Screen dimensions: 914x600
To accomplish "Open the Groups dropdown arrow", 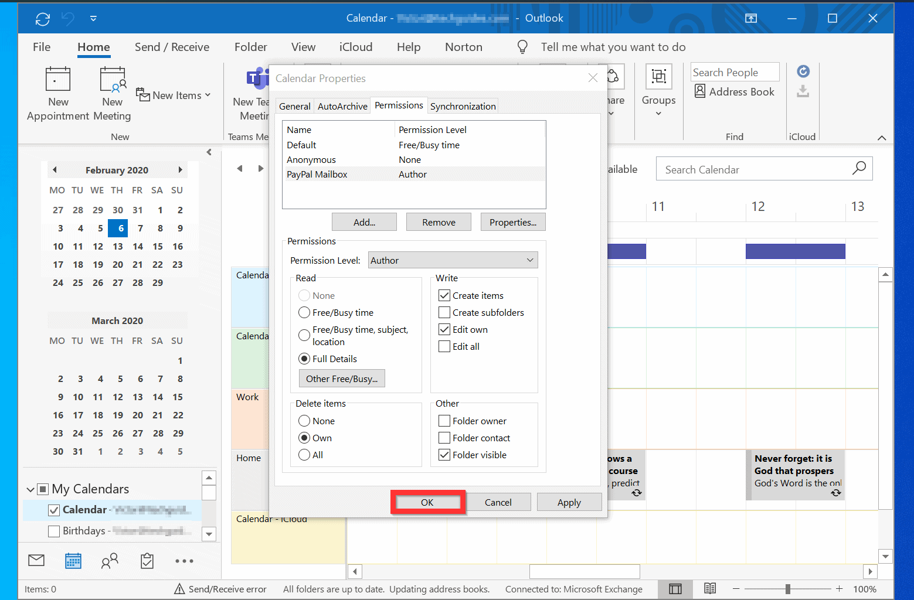I will 658,114.
